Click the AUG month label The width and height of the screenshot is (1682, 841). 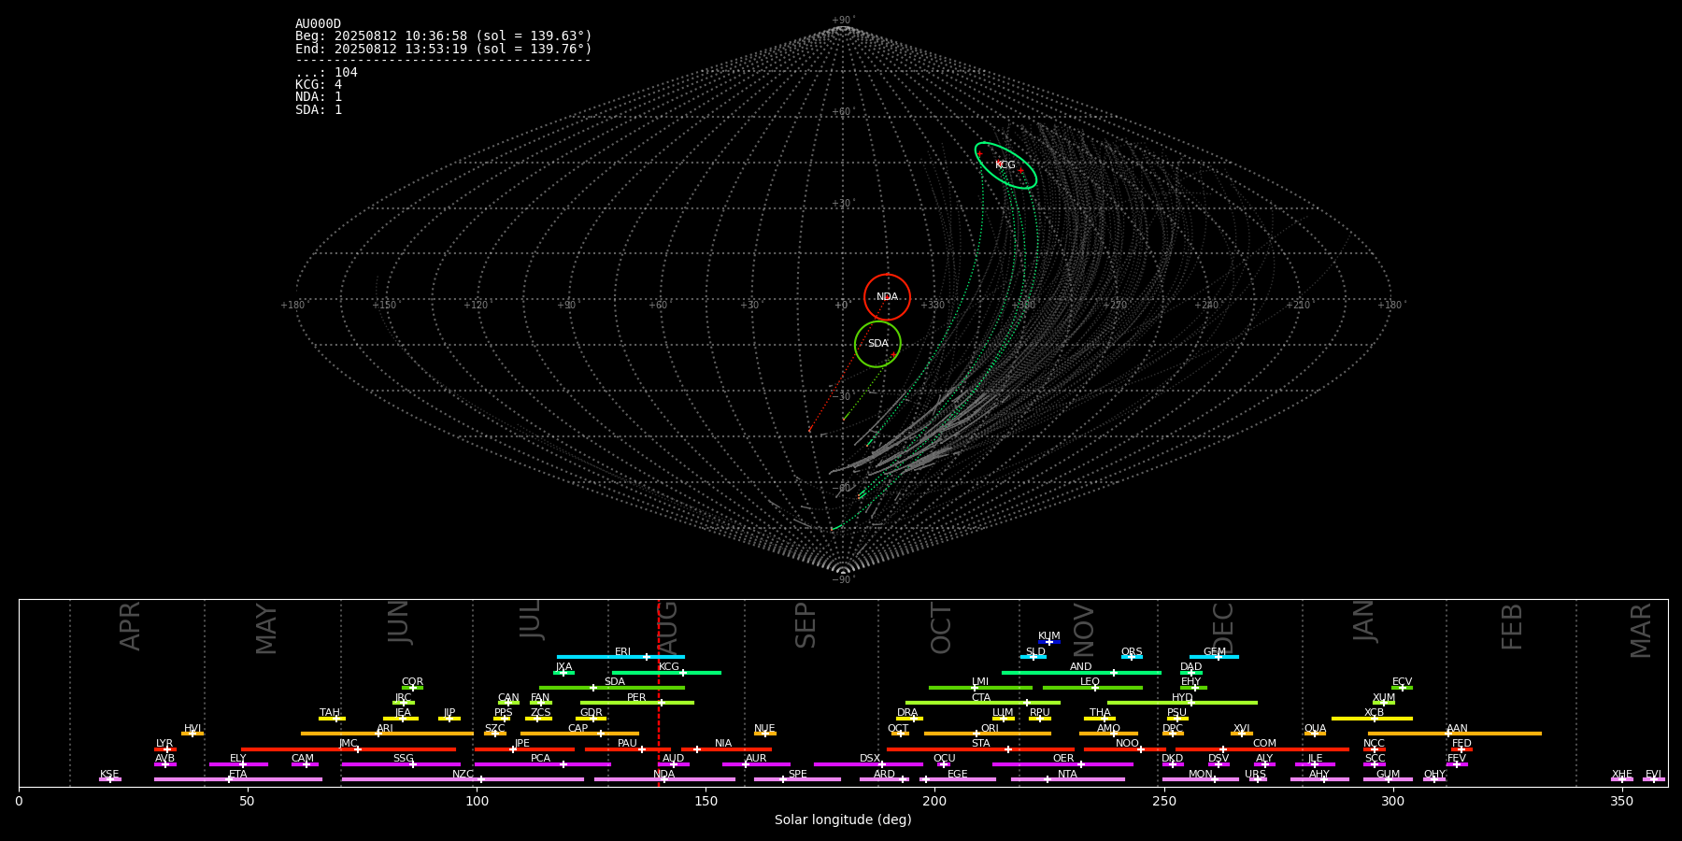(x=667, y=625)
